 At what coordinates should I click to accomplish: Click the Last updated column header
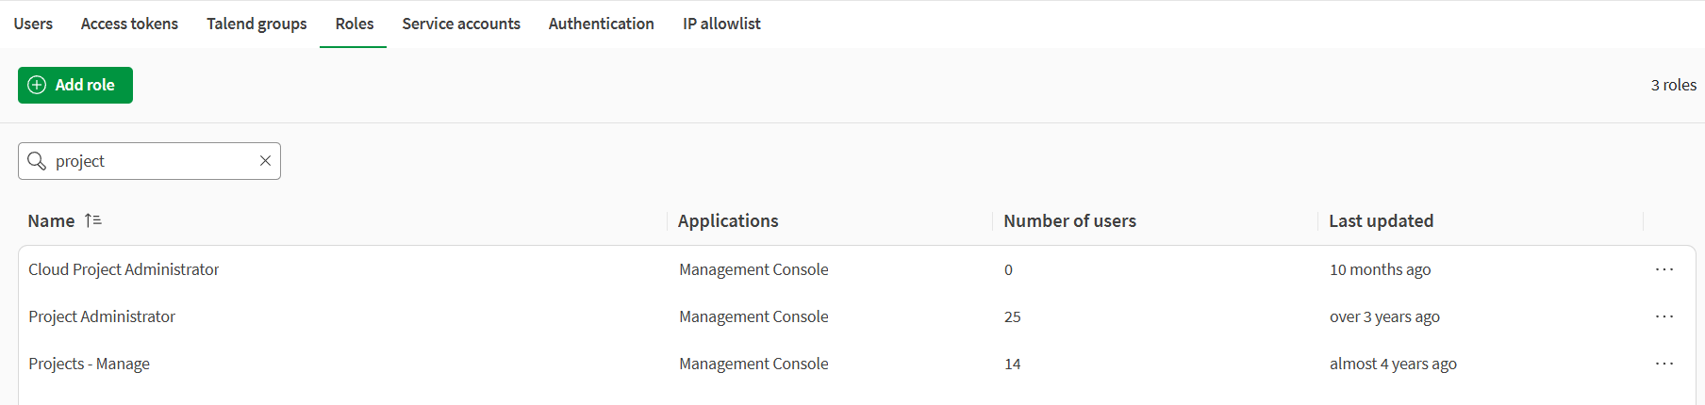(1381, 220)
